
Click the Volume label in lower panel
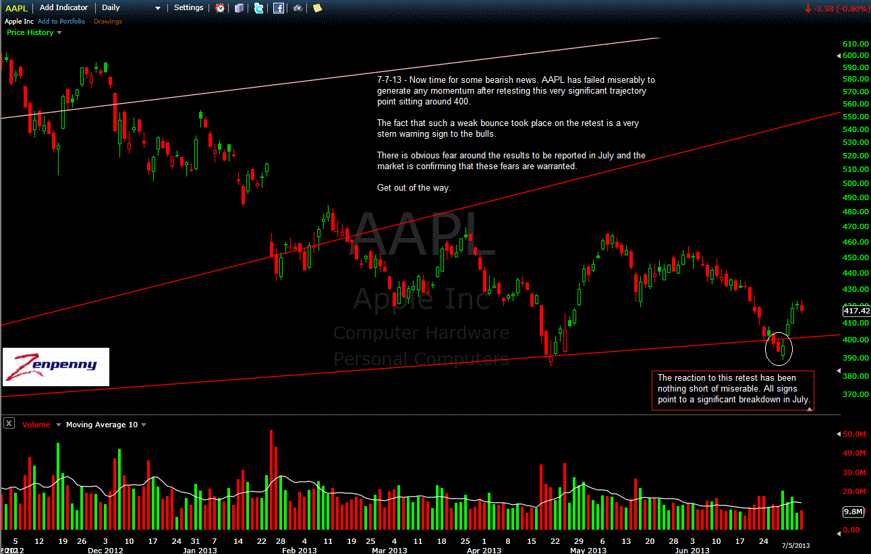(x=36, y=425)
